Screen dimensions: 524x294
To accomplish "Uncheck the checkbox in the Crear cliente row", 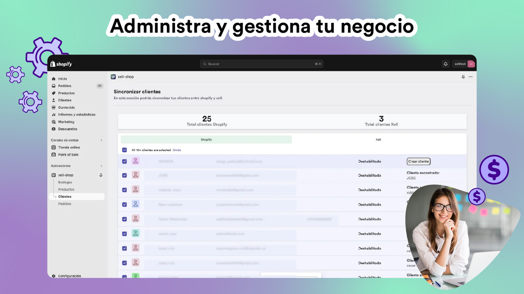I will click(x=124, y=161).
